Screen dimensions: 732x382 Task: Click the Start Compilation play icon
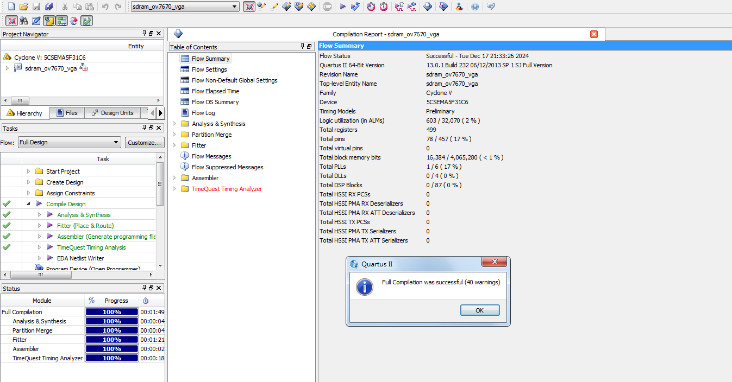tap(342, 7)
